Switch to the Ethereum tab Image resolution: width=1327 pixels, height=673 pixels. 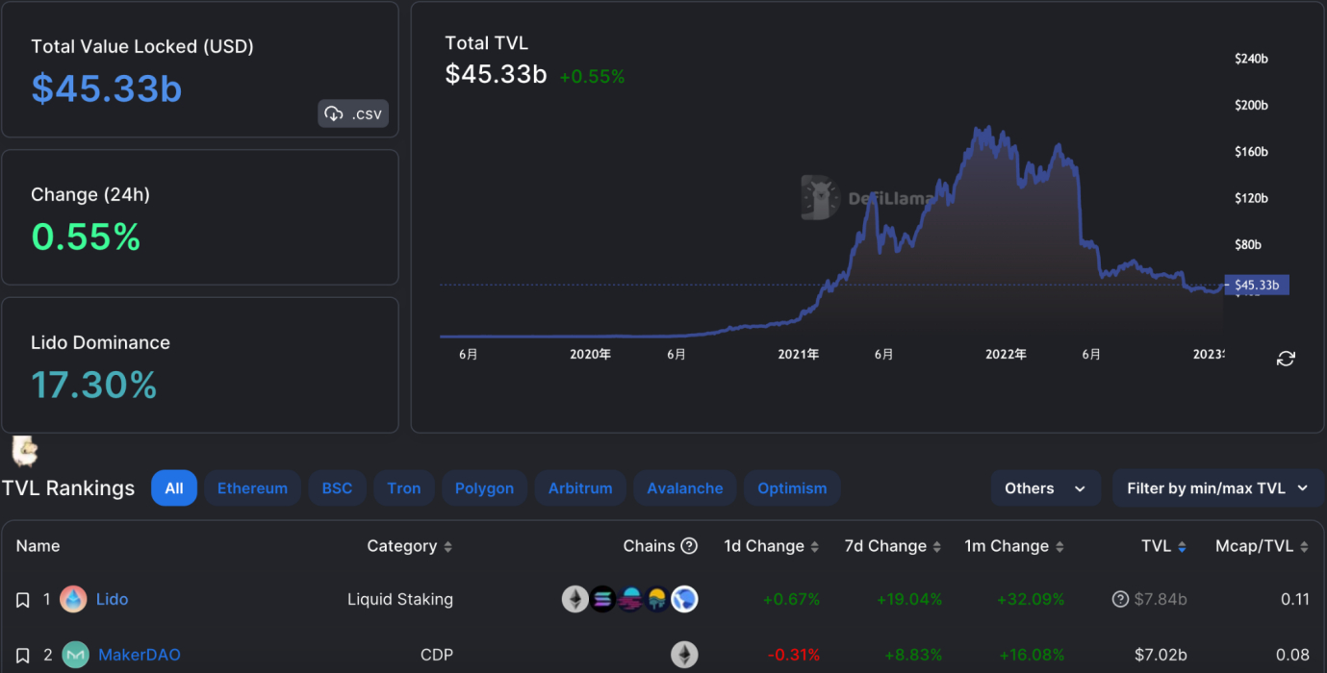click(252, 488)
